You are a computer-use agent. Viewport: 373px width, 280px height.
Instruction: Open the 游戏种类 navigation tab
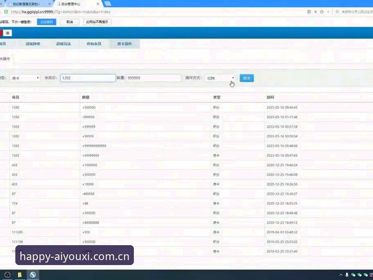tap(33, 44)
